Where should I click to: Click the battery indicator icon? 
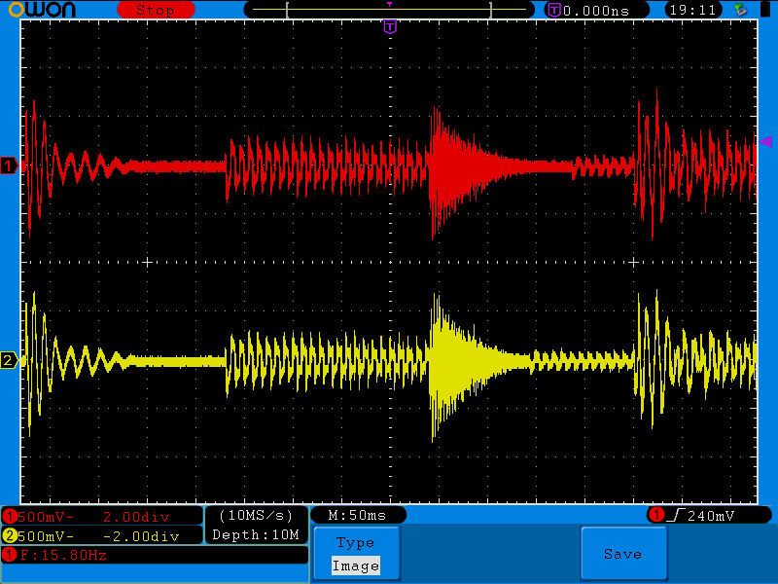(x=765, y=10)
